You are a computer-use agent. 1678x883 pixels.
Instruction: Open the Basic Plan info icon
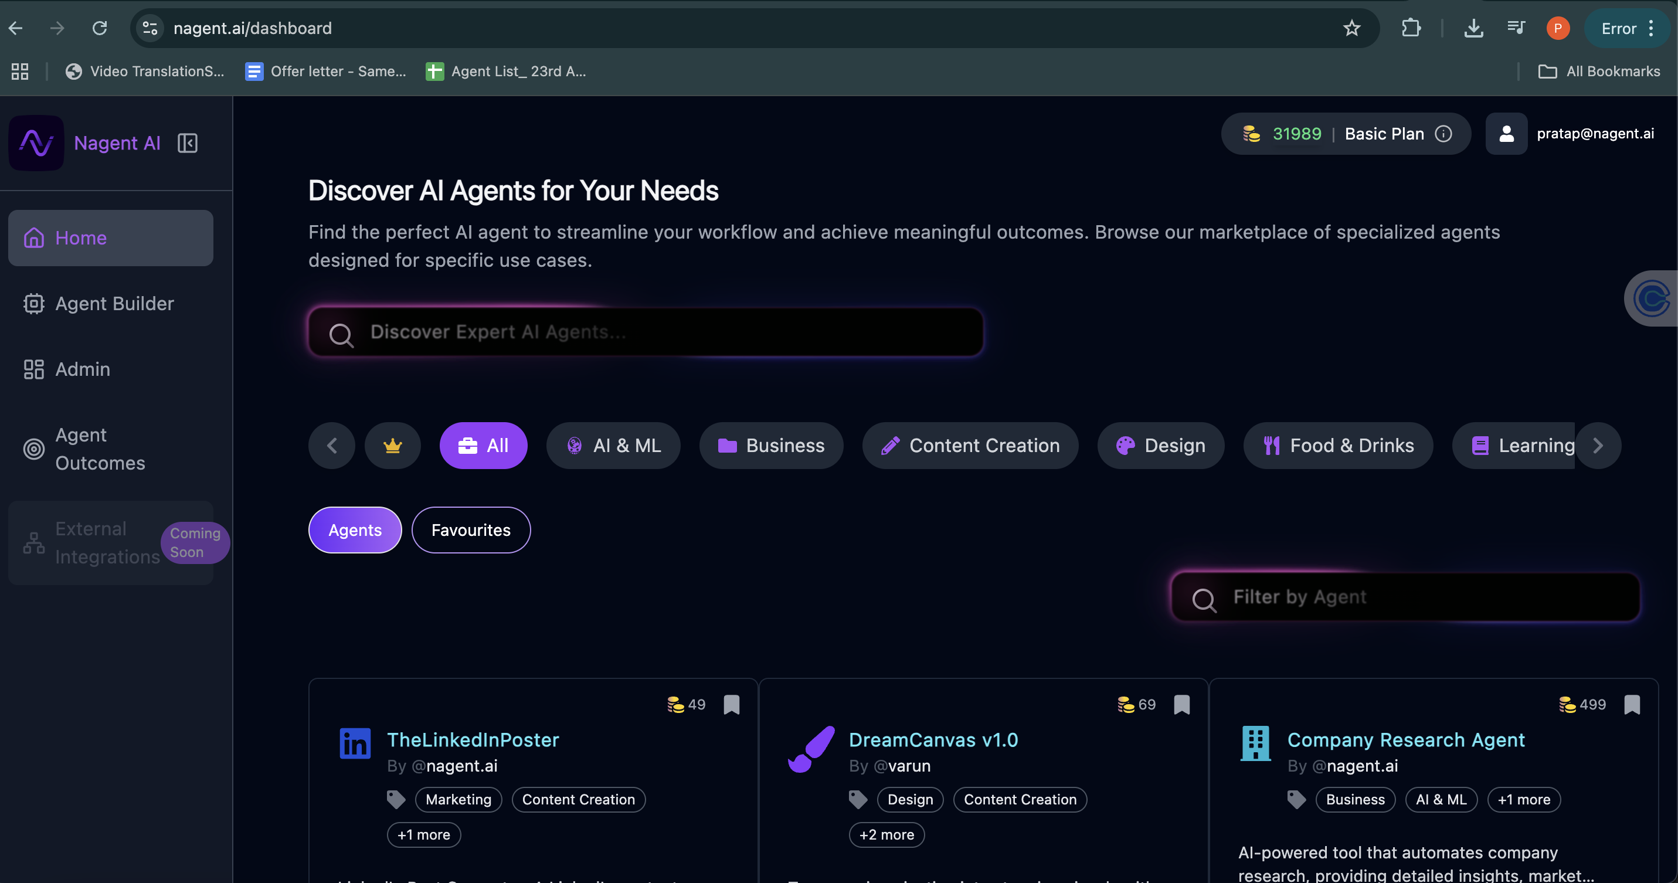(x=1443, y=134)
